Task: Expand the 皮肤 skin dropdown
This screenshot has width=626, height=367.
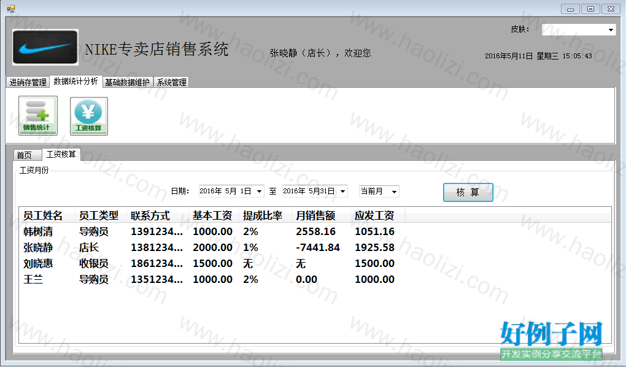Action: (611, 30)
